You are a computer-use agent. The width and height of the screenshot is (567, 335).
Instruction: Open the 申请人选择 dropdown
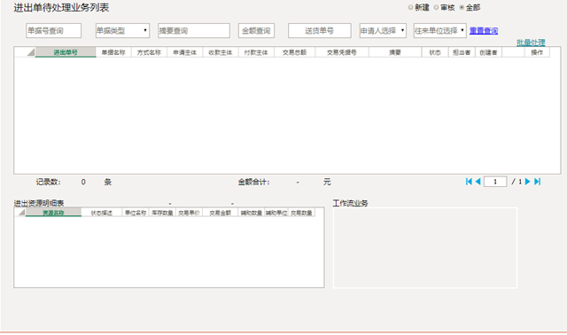pyautogui.click(x=383, y=31)
